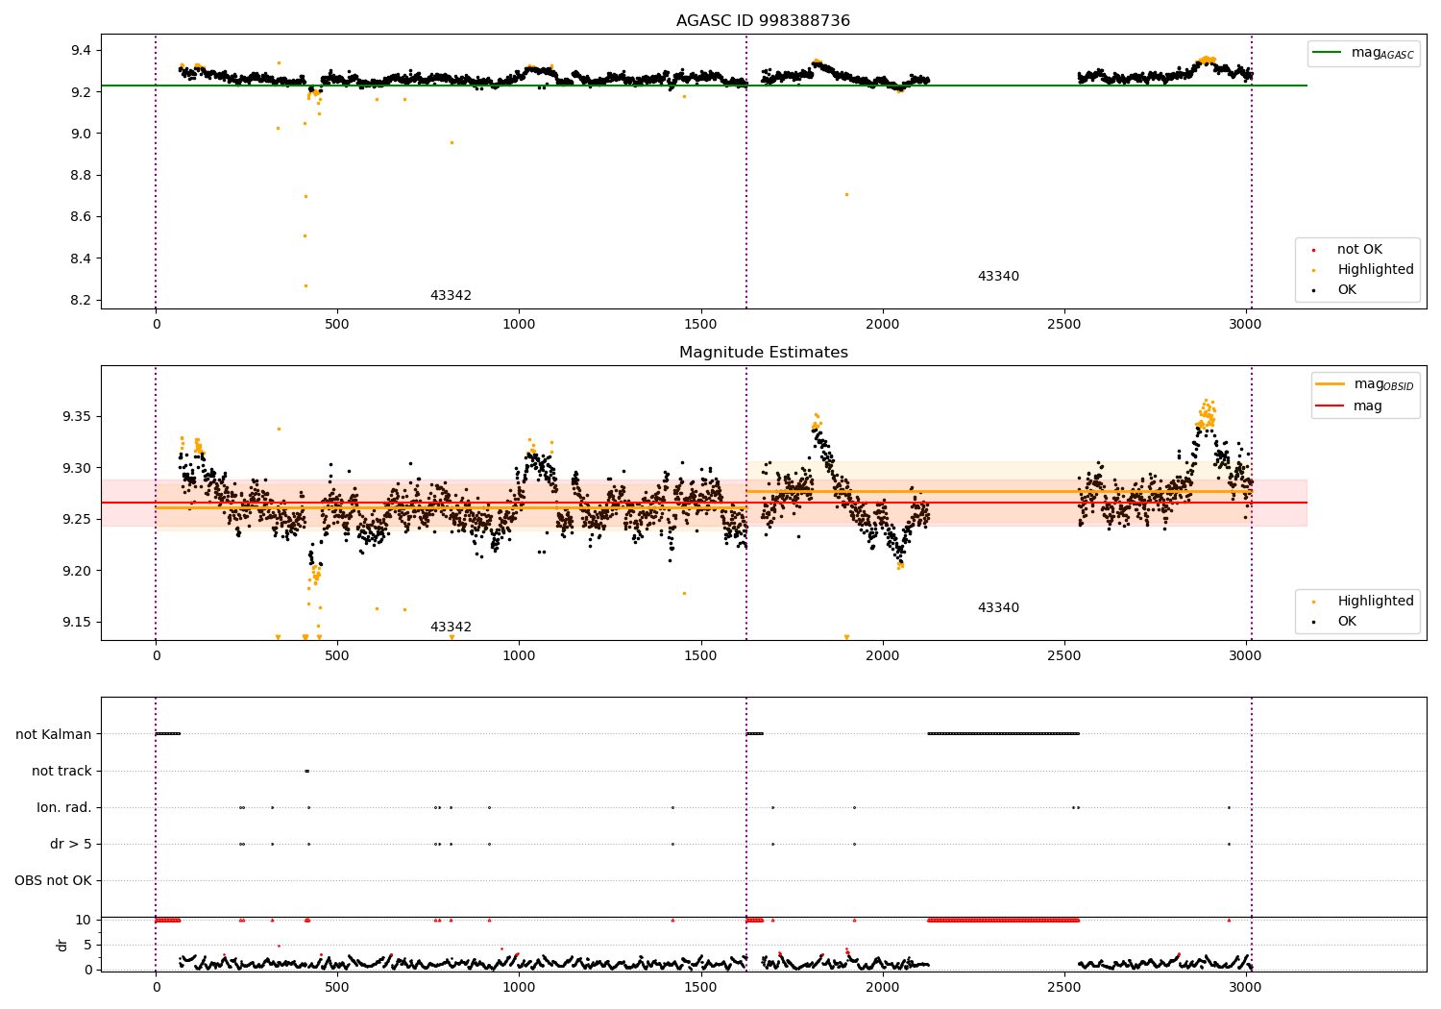
Task: Click the 1500 x-axis tick under the top plot
Action: (x=700, y=325)
